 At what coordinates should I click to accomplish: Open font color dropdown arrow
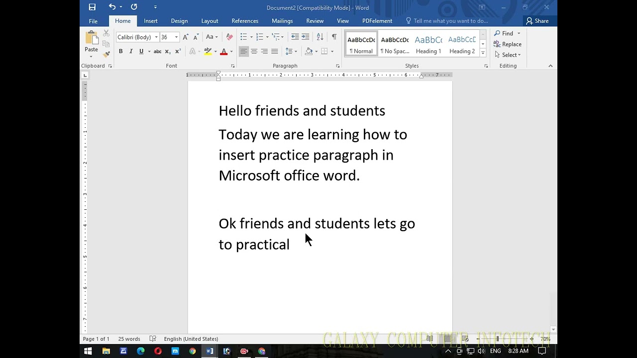pos(231,51)
